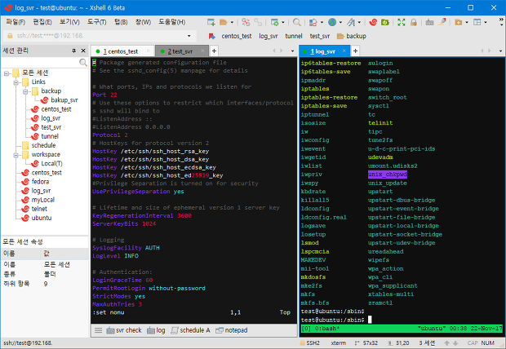The width and height of the screenshot is (506, 349).
Task: Add a new tab in left pane
Action: point(214,51)
